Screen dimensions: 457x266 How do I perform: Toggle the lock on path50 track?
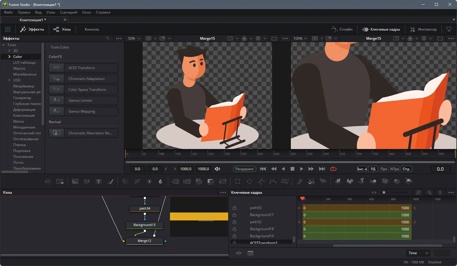(234, 208)
